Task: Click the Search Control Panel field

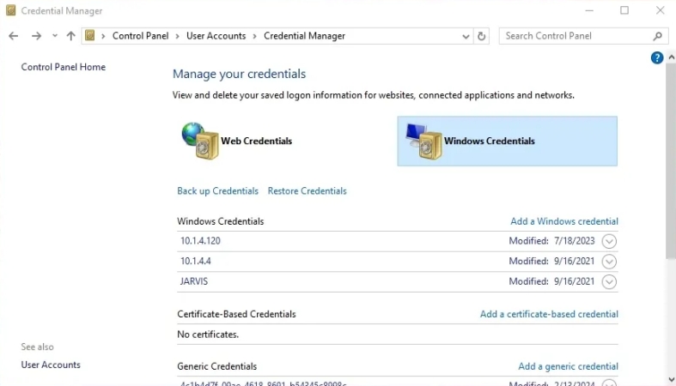Action: (x=576, y=36)
